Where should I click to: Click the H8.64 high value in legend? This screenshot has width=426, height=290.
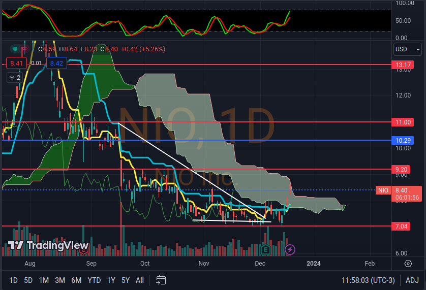coord(68,49)
